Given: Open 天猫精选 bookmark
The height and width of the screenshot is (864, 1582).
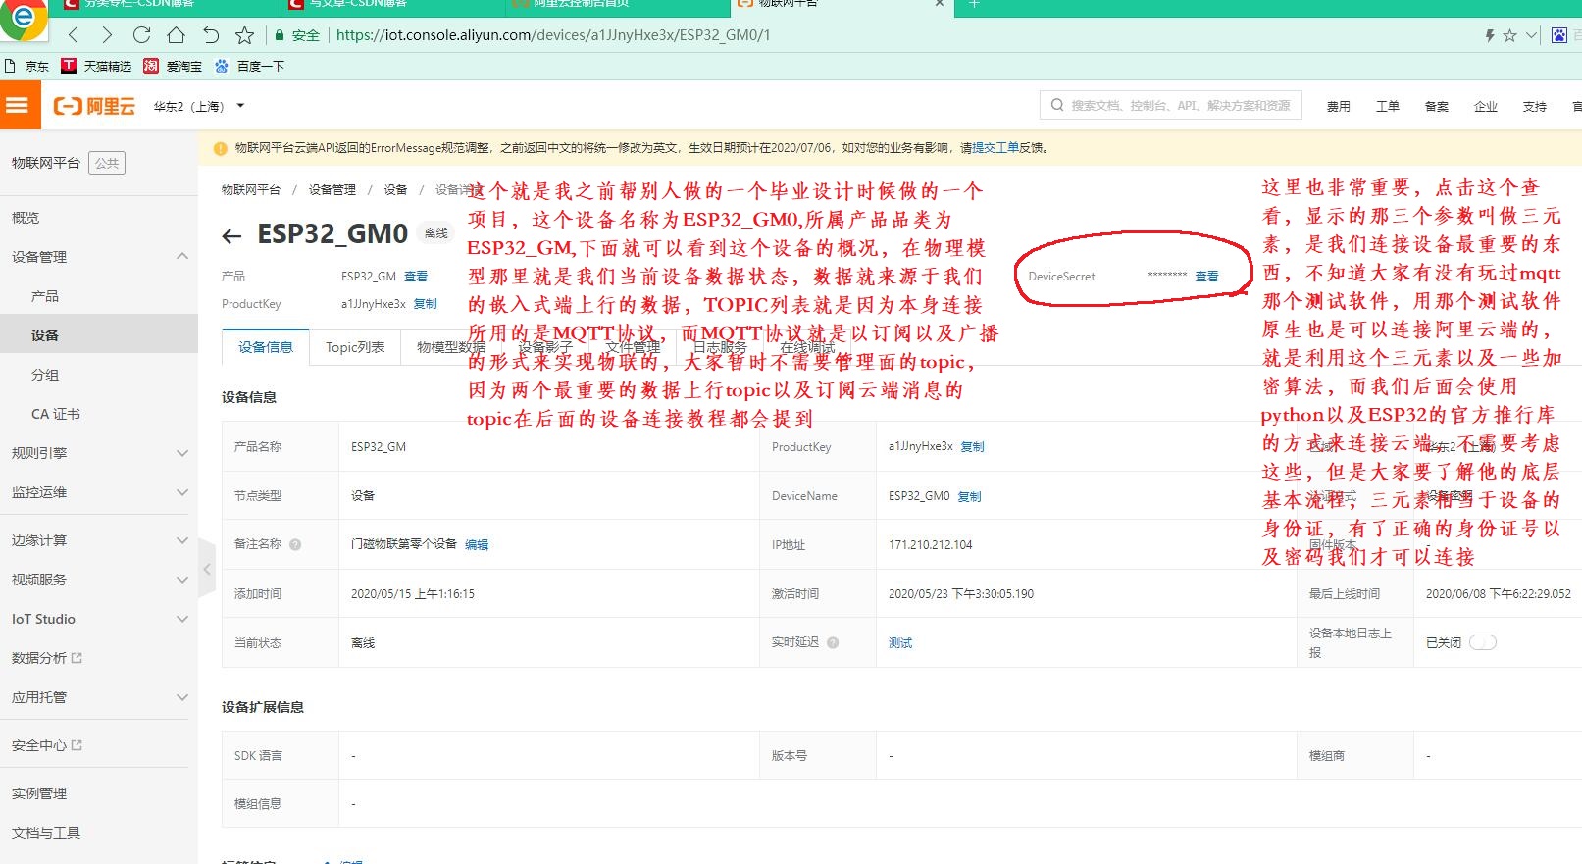Looking at the screenshot, I should point(96,66).
